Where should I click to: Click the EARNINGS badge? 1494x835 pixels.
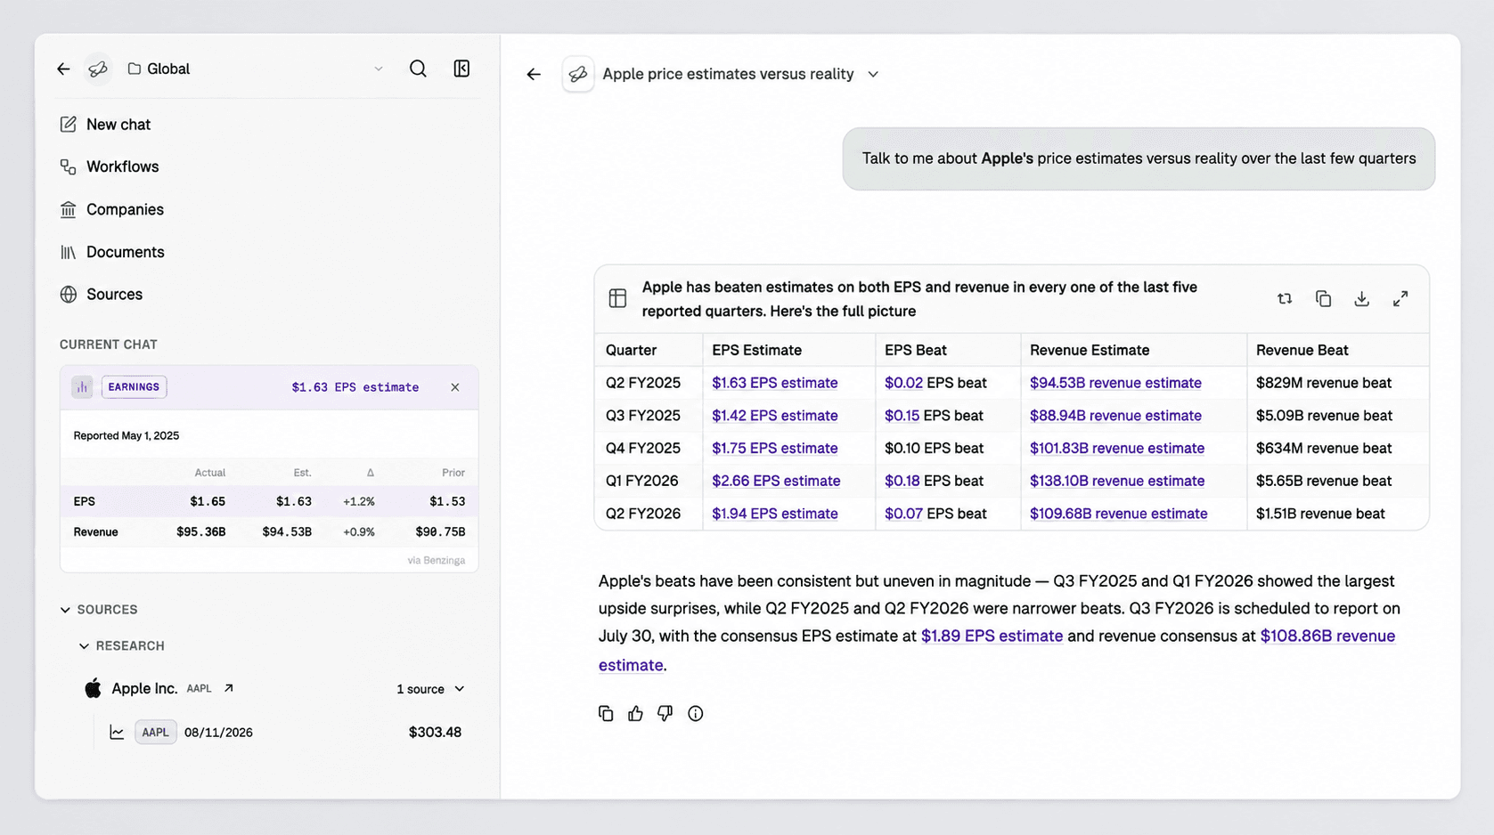coord(134,387)
